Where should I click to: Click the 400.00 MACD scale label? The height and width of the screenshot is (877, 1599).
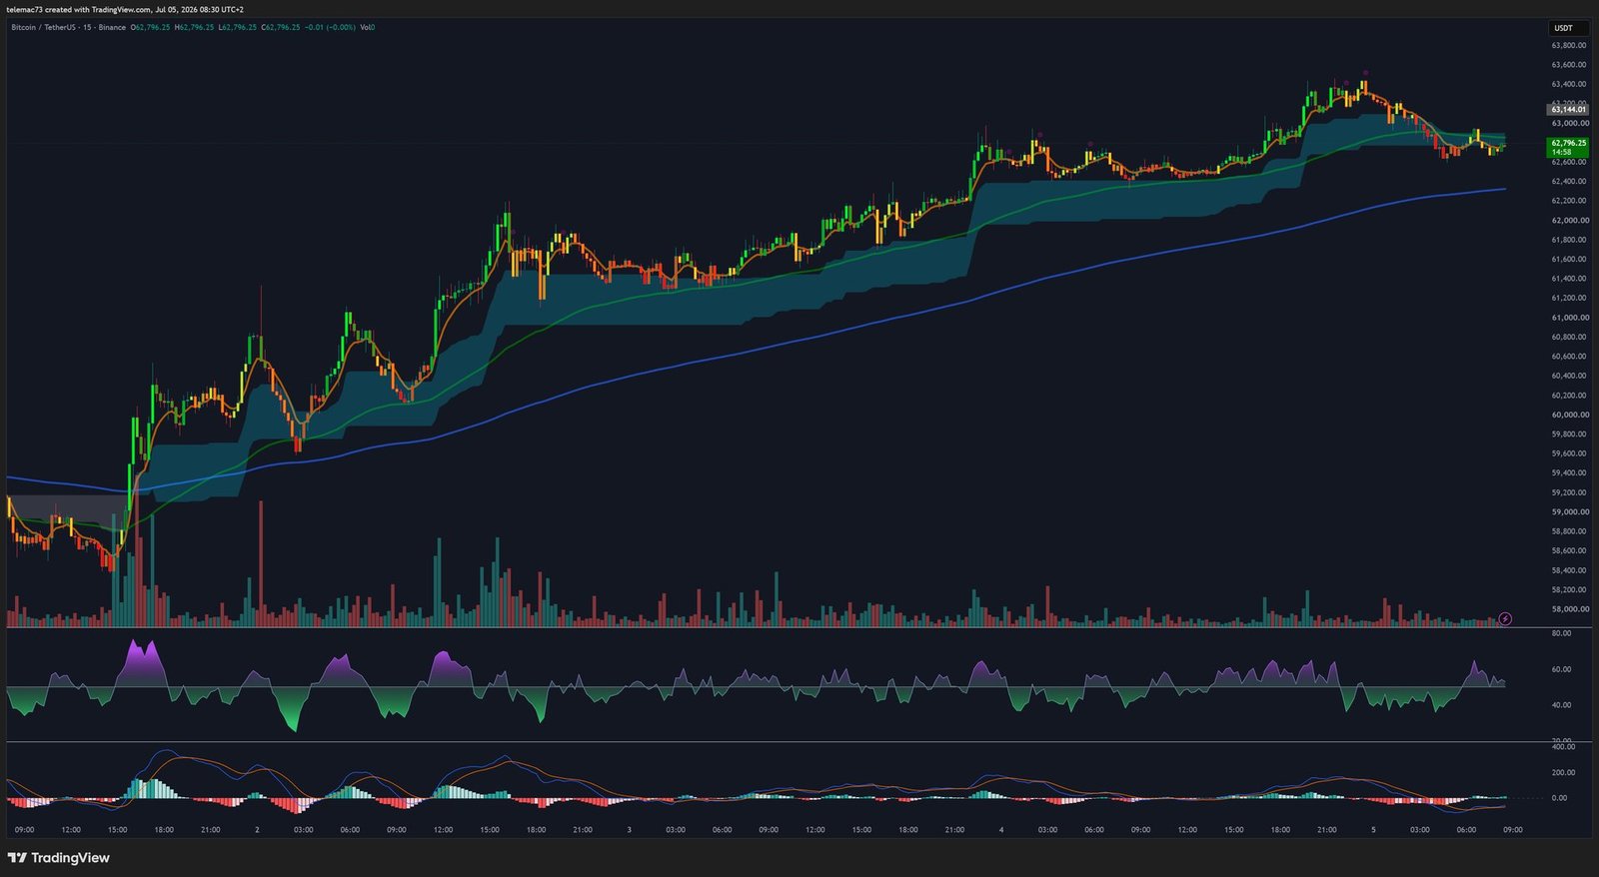click(x=1563, y=747)
